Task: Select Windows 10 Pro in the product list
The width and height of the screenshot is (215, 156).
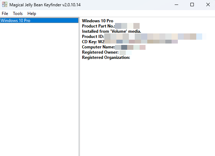Action: click(16, 21)
